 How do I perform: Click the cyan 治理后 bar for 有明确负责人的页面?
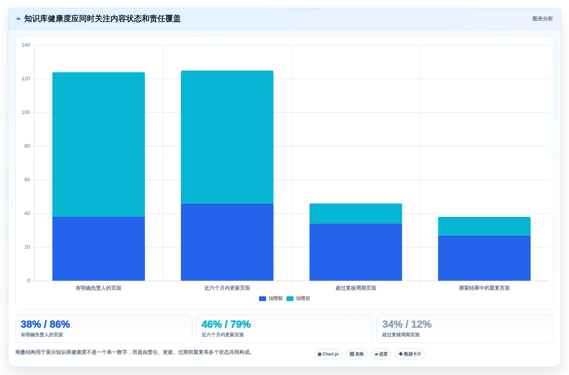tap(99, 144)
